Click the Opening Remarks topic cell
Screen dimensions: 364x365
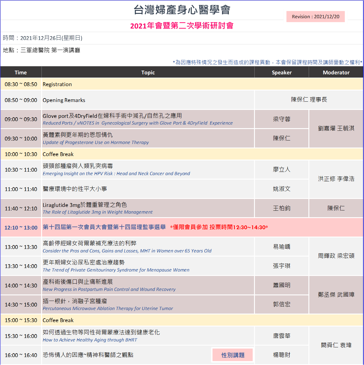64,100
